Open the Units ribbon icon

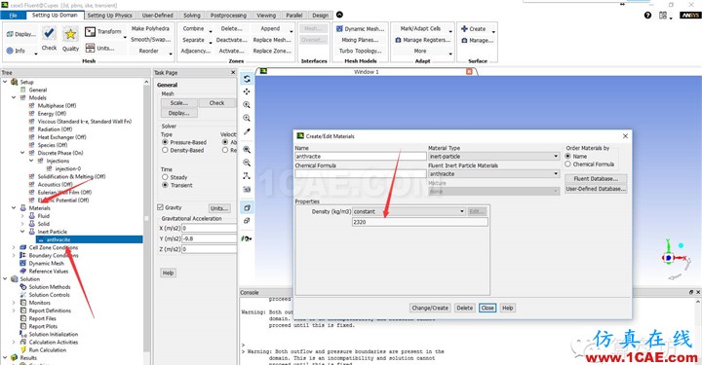[90, 48]
